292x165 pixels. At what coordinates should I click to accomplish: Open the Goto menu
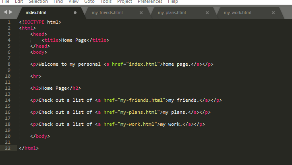89,2
